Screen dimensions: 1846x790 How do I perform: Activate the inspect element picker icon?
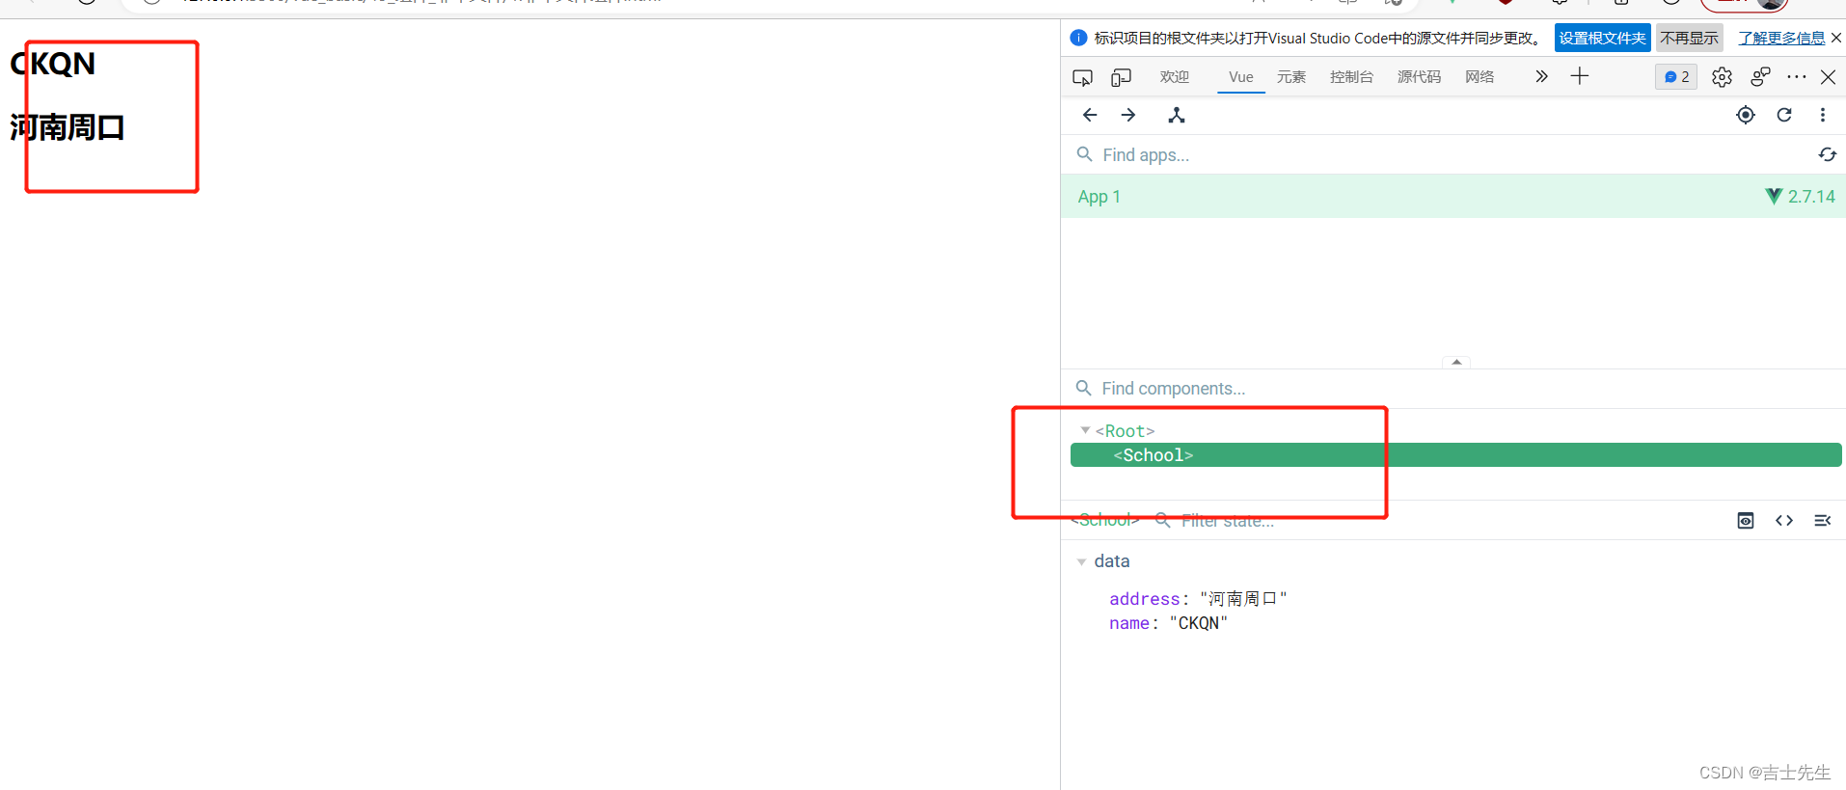click(1082, 77)
